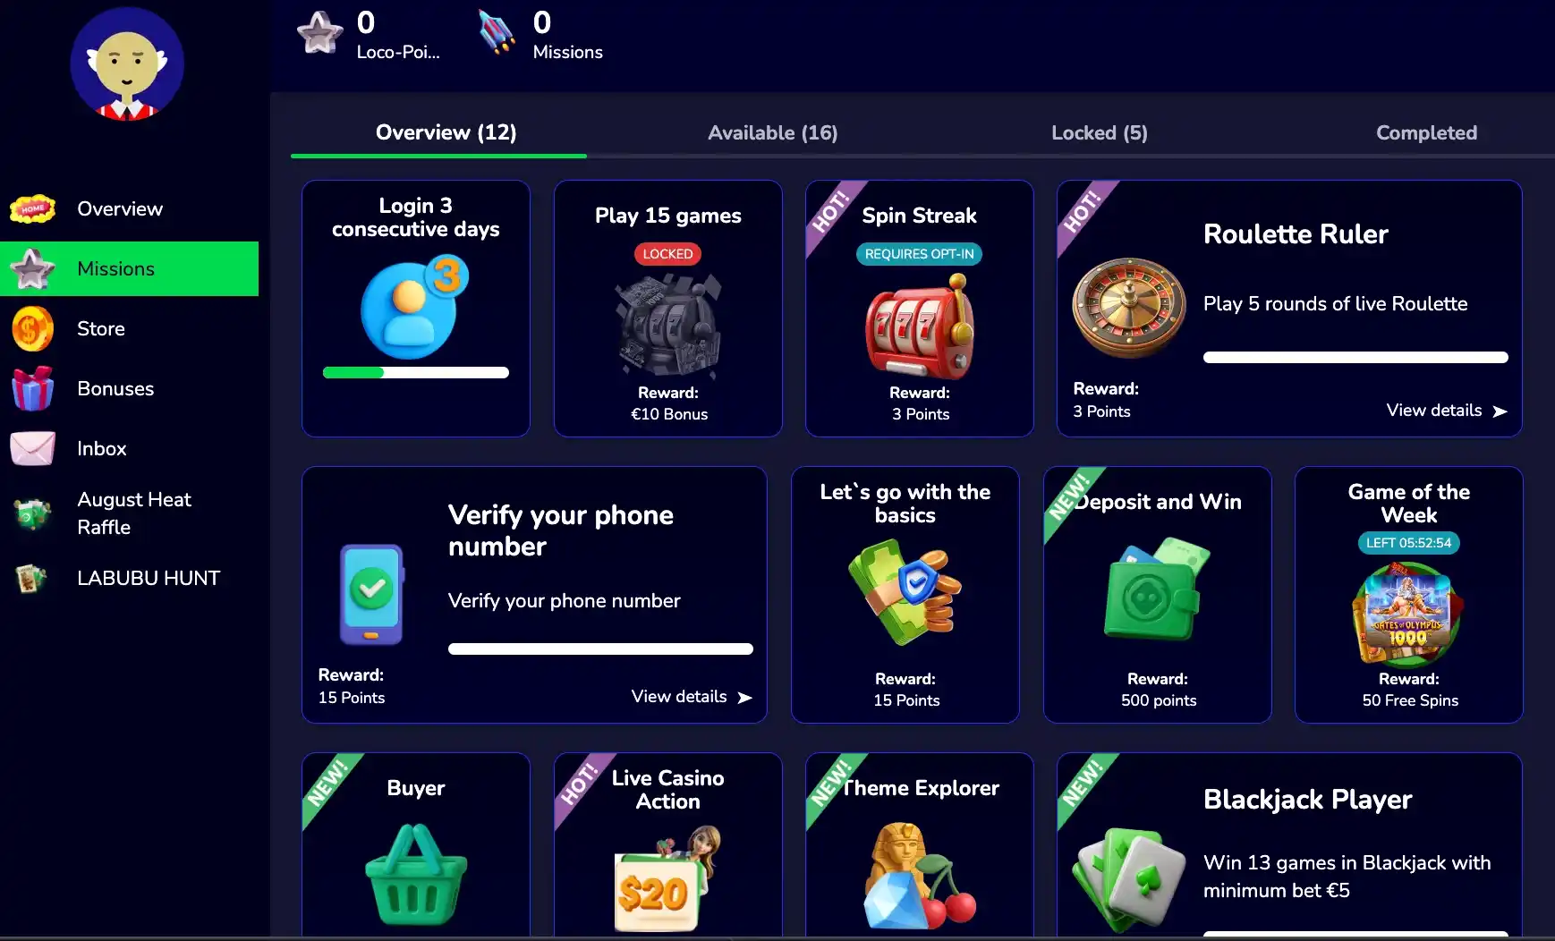Click the LABUBU HUNT sidebar icon
Viewport: 1555px width, 941px height.
[31, 579]
